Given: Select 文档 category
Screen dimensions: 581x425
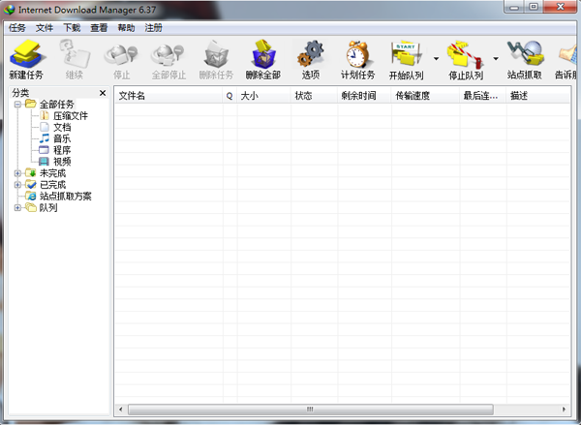Looking at the screenshot, I should click(62, 128).
